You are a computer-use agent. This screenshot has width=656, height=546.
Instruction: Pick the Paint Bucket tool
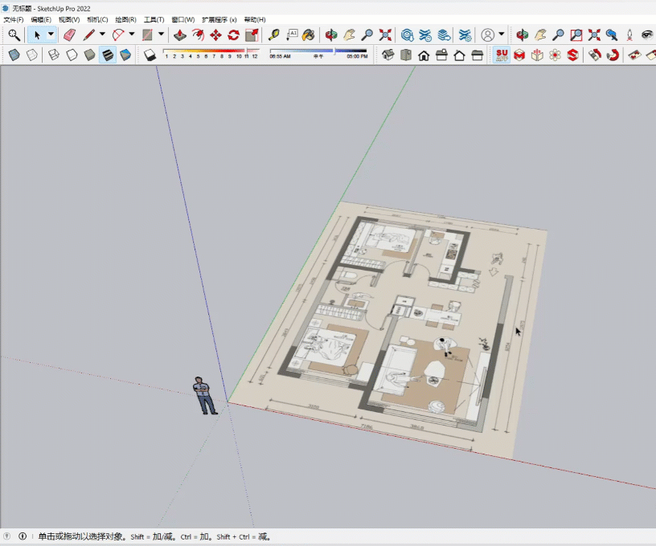tap(309, 35)
